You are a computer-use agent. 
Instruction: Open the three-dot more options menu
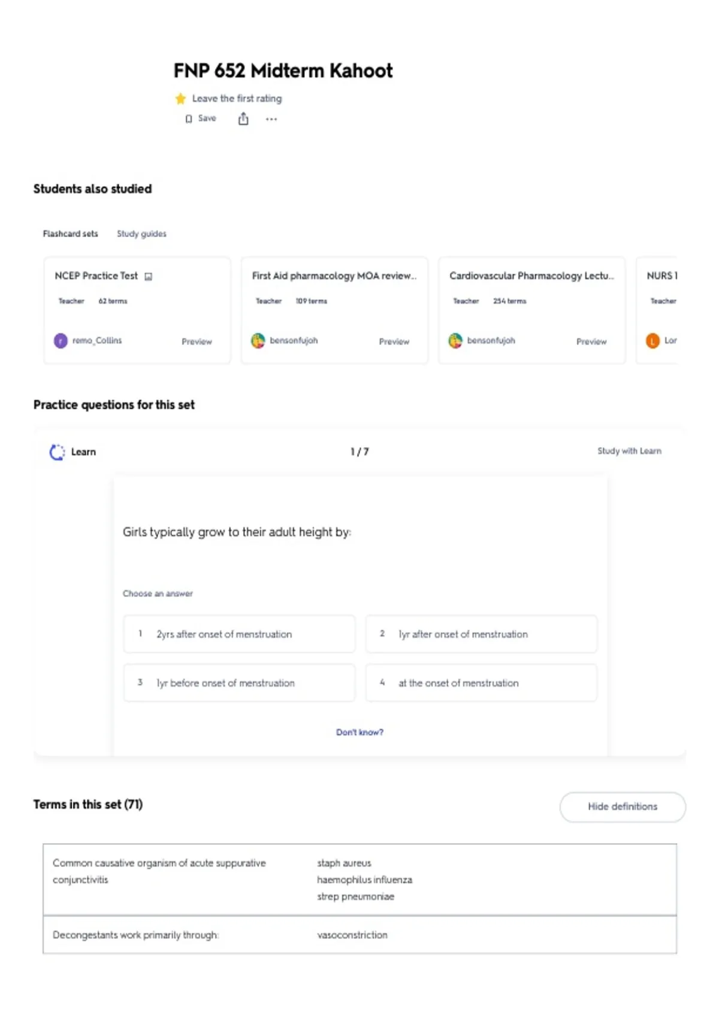[271, 119]
